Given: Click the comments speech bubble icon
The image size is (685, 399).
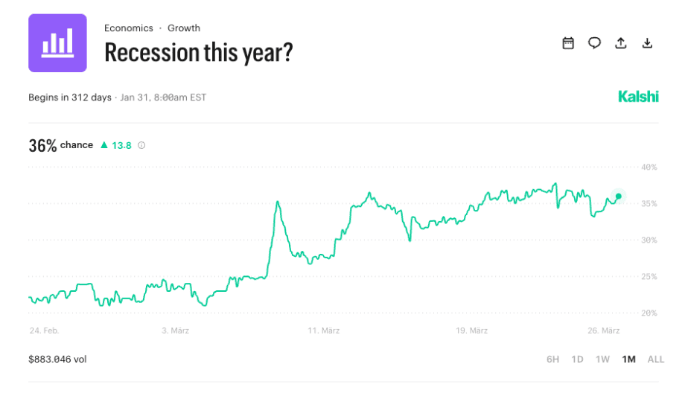Looking at the screenshot, I should pyautogui.click(x=594, y=43).
